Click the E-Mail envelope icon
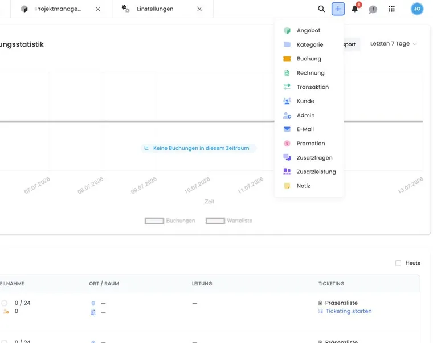The width and height of the screenshot is (433, 343). tap(287, 129)
